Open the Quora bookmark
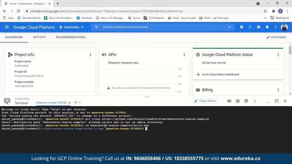Viewport: 292px width, 164px height. pyautogui.click(x=134, y=18)
